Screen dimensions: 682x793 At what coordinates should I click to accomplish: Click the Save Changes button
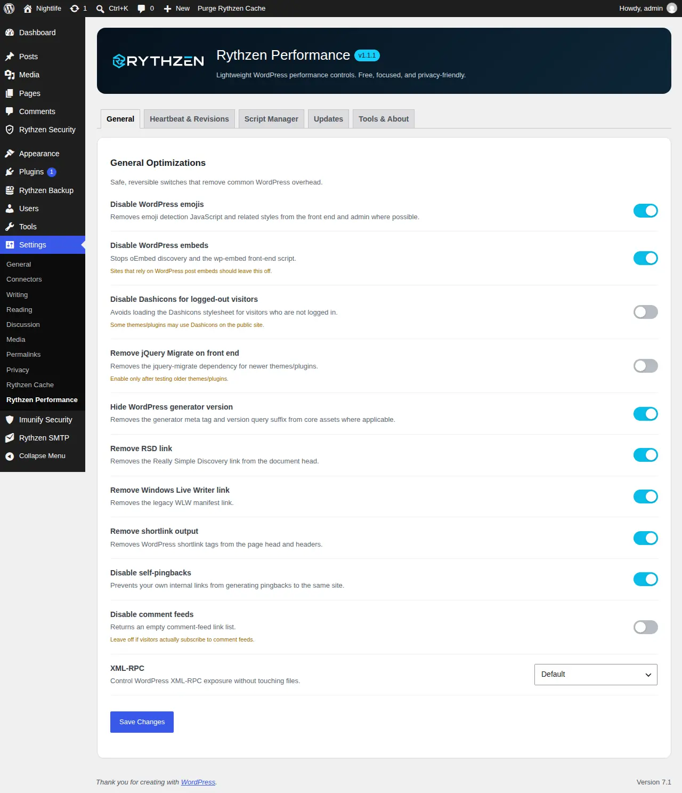coord(142,722)
